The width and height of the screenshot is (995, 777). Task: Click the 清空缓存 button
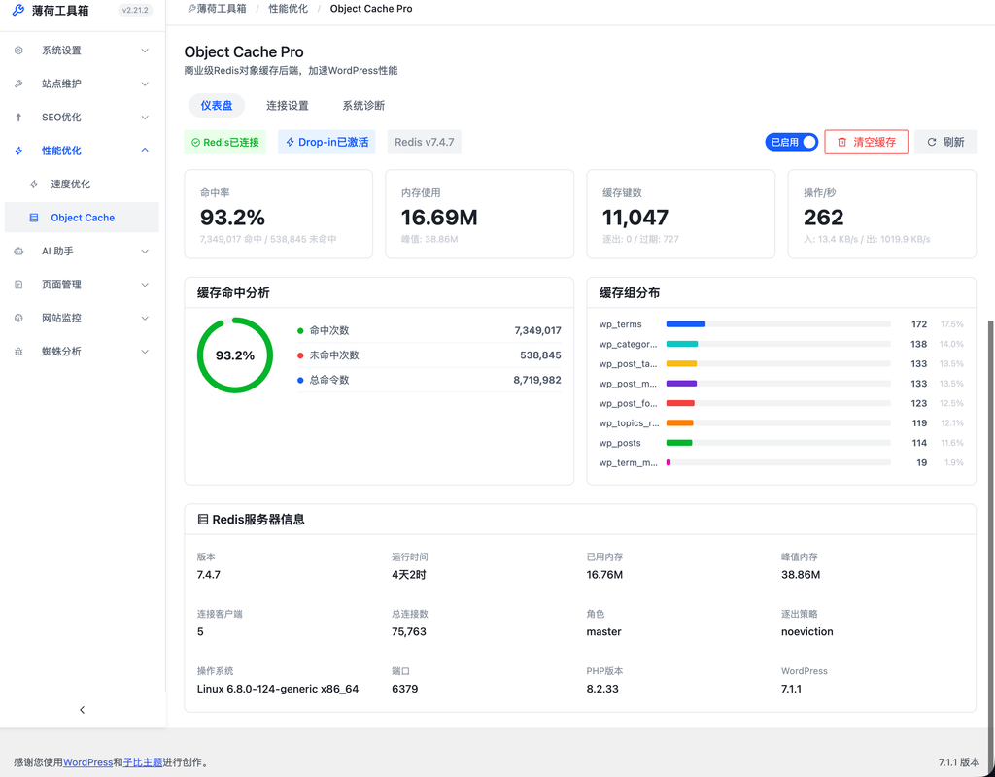(866, 142)
